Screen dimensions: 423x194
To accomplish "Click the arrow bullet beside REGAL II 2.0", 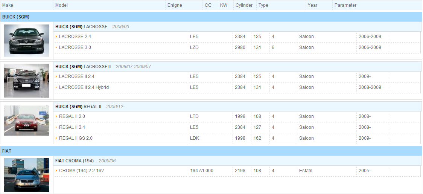I will point(56,116).
